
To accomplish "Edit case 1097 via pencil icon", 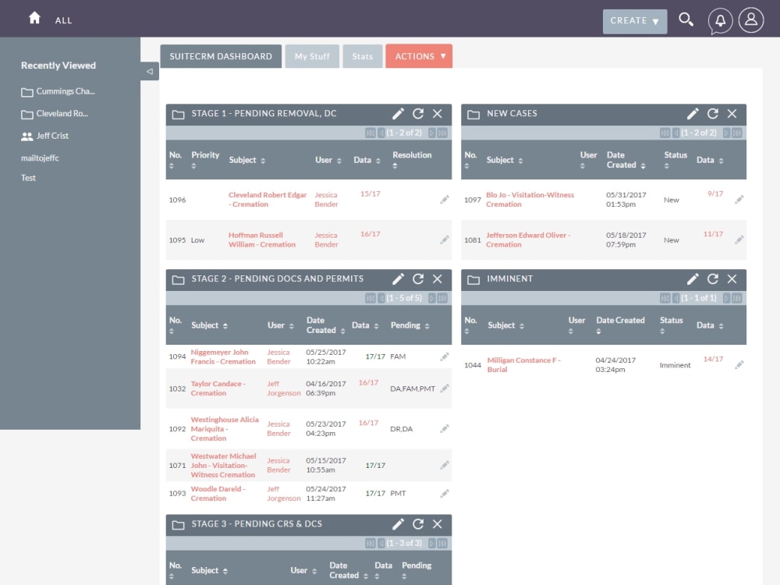I will 739,200.
